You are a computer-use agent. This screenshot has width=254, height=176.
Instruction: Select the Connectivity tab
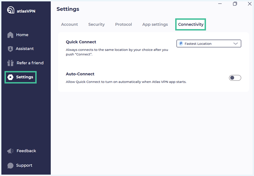point(191,24)
